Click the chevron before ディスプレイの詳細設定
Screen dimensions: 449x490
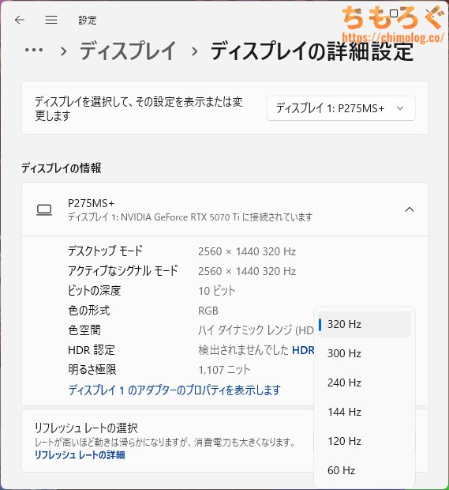(195, 51)
